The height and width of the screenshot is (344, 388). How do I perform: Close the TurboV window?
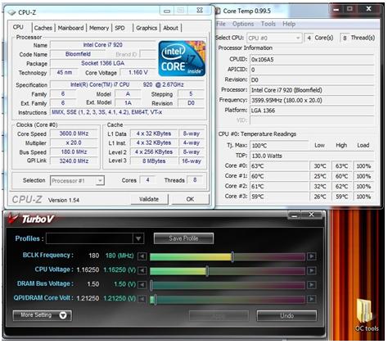coord(312,215)
